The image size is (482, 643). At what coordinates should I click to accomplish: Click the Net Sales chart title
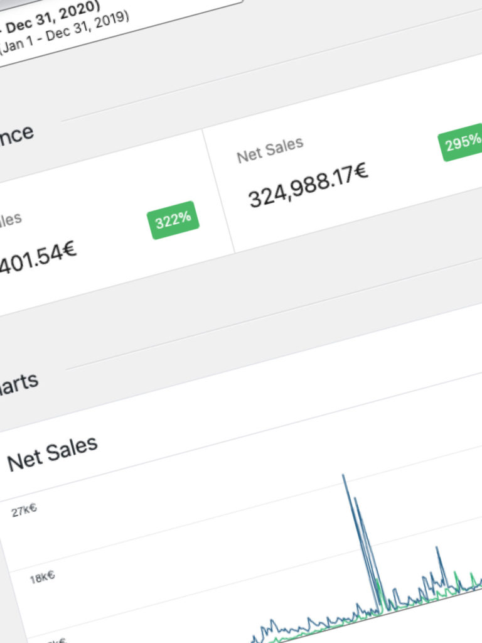(53, 453)
